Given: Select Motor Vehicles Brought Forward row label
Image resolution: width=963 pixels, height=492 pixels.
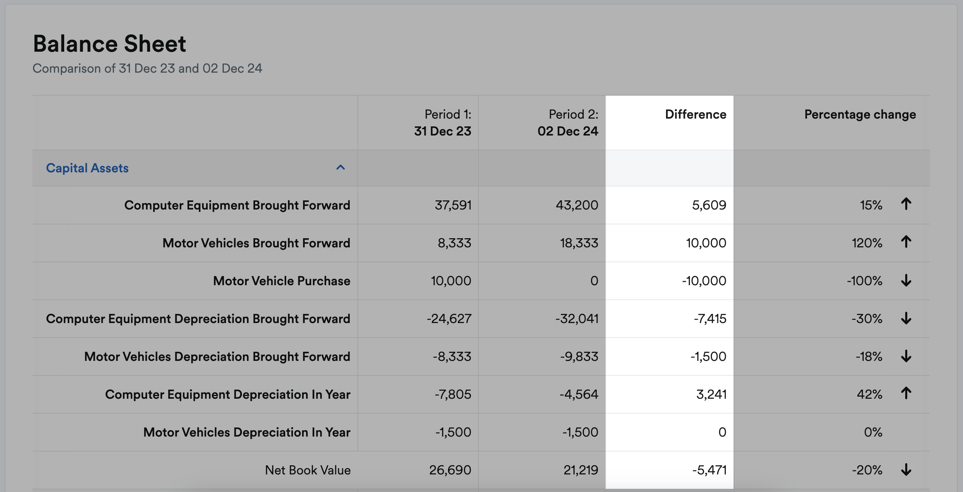Looking at the screenshot, I should tap(256, 243).
